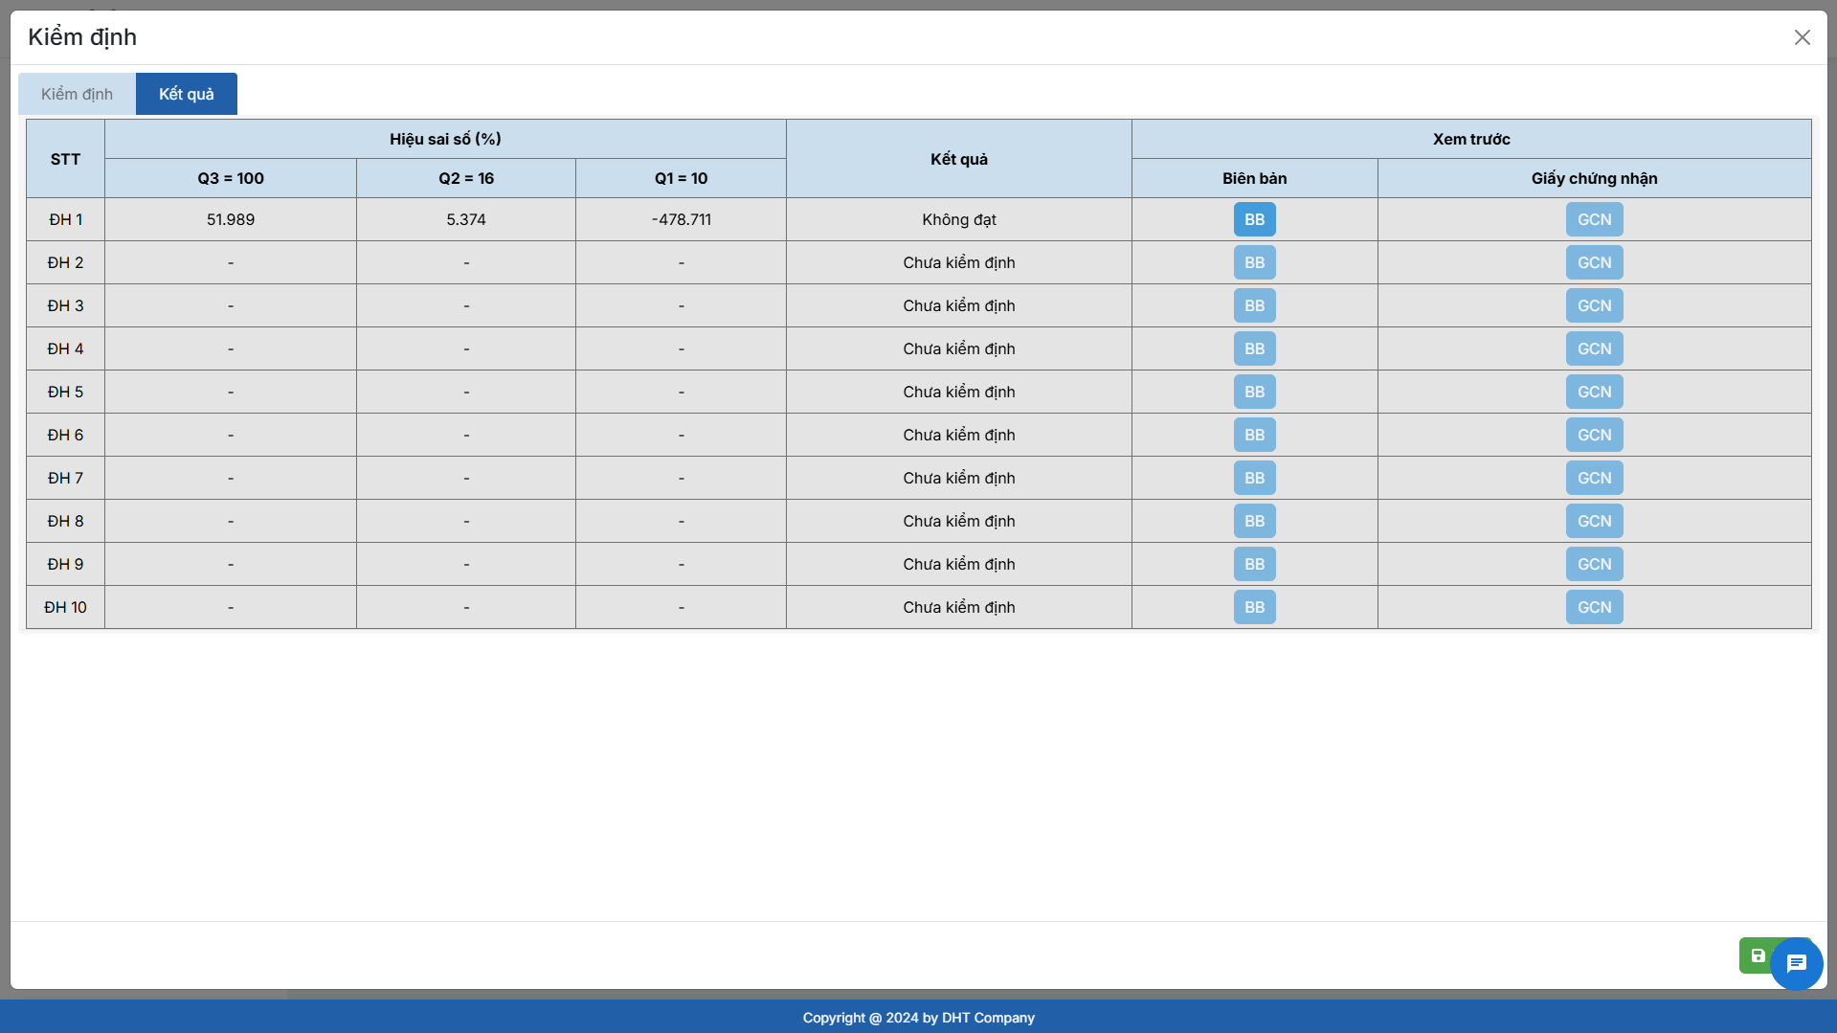This screenshot has height=1033, width=1837.
Task: Open GCN certificate for ĐH 9
Action: [x=1594, y=564]
